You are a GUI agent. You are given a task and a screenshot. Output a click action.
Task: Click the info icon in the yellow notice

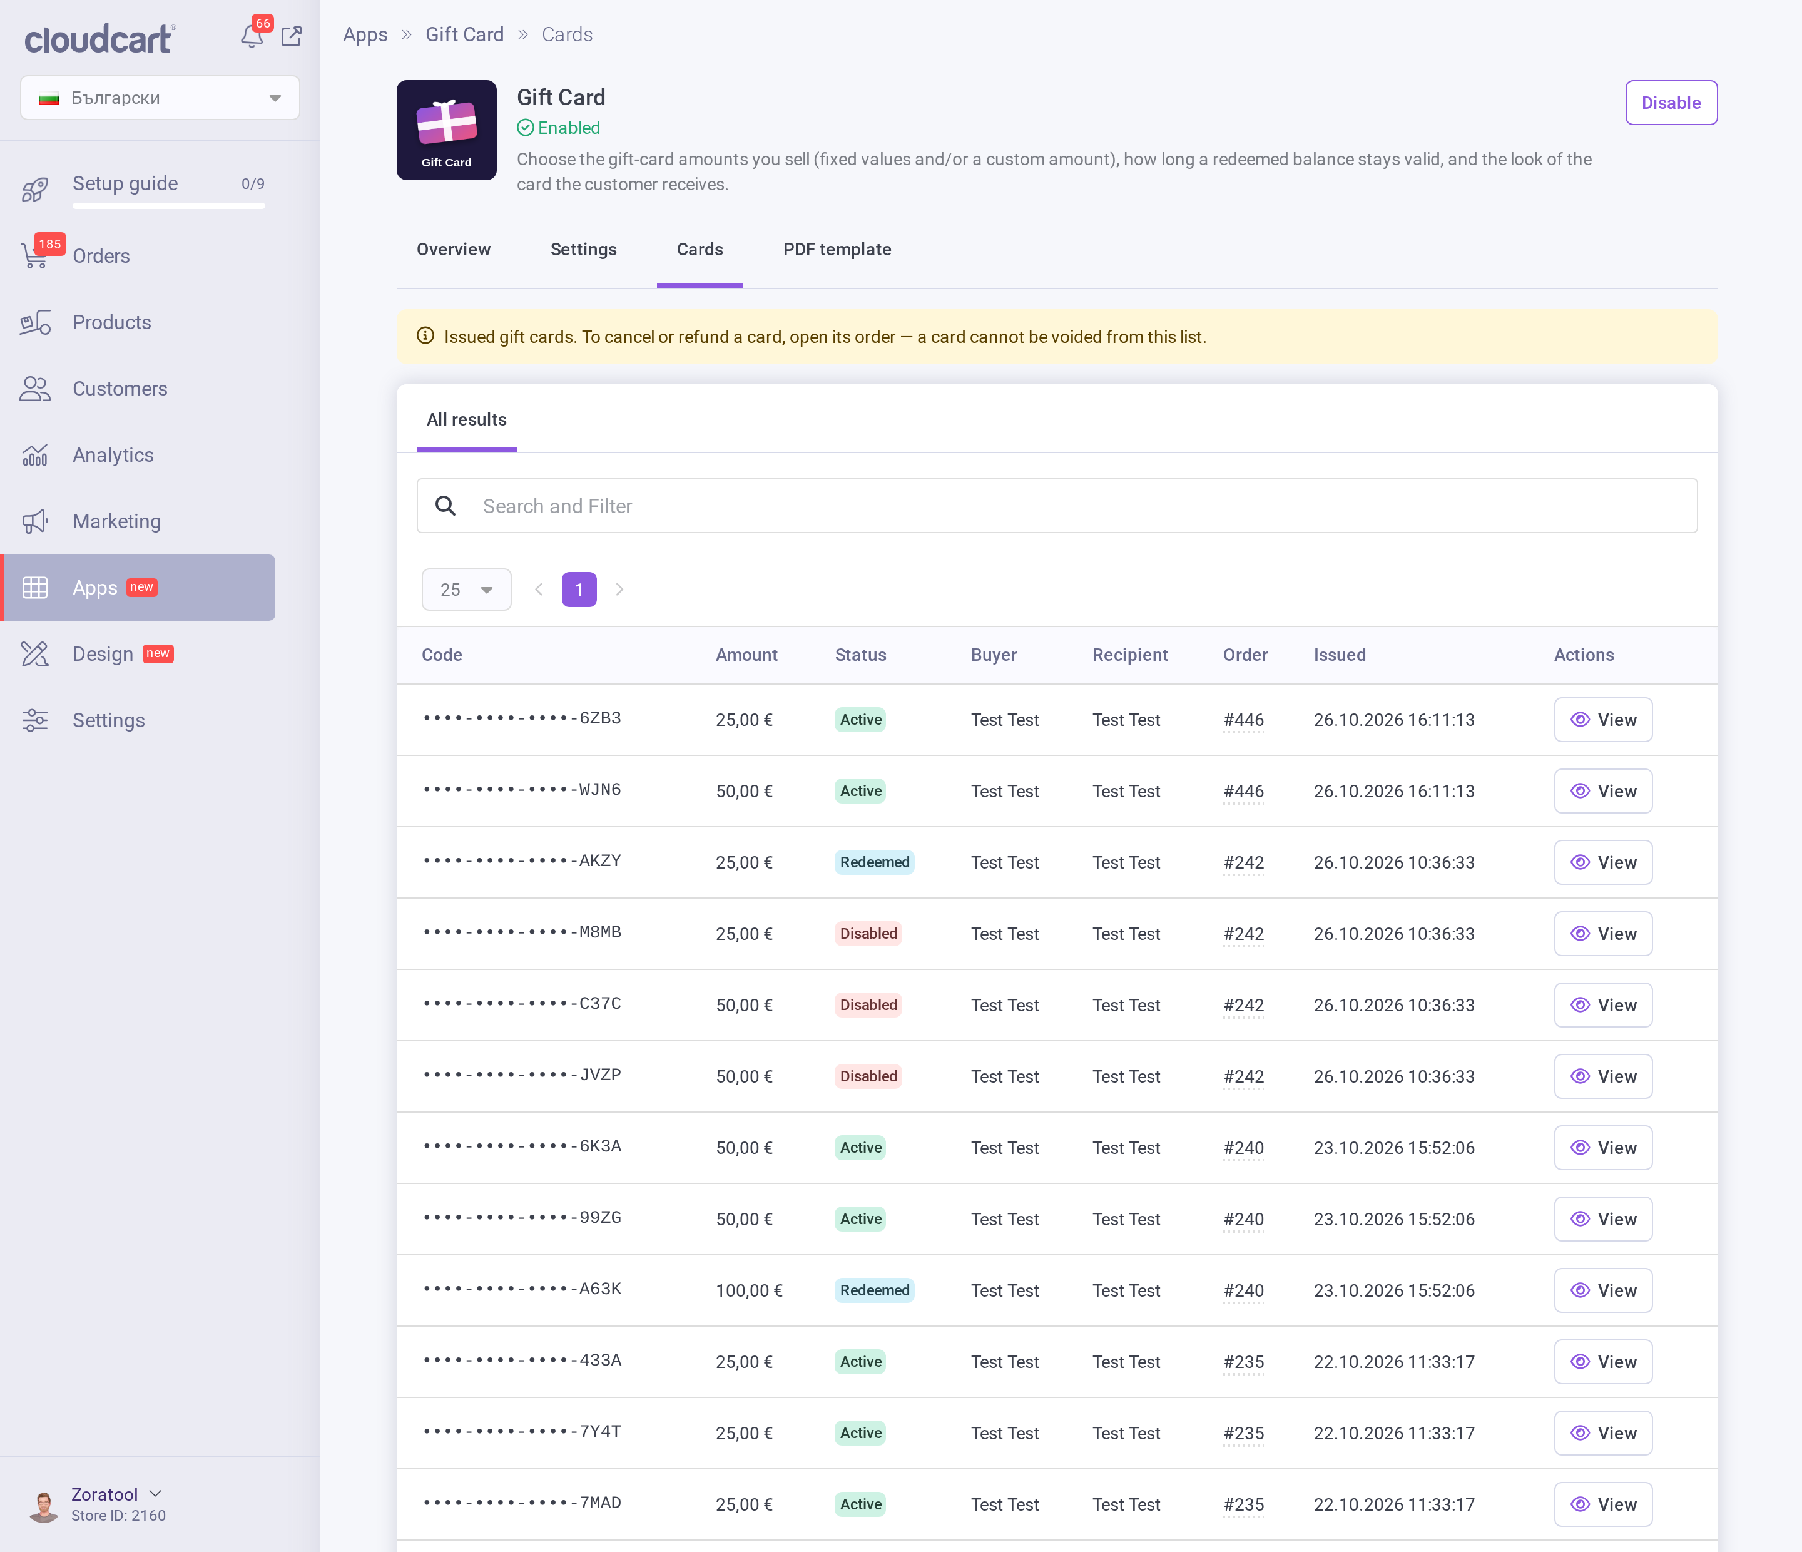(425, 336)
